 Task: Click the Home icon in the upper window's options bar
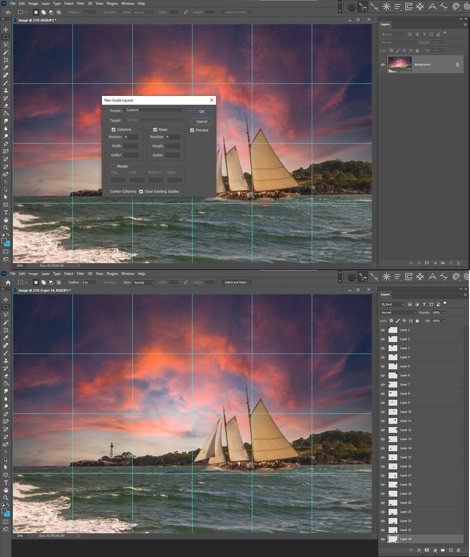point(8,12)
